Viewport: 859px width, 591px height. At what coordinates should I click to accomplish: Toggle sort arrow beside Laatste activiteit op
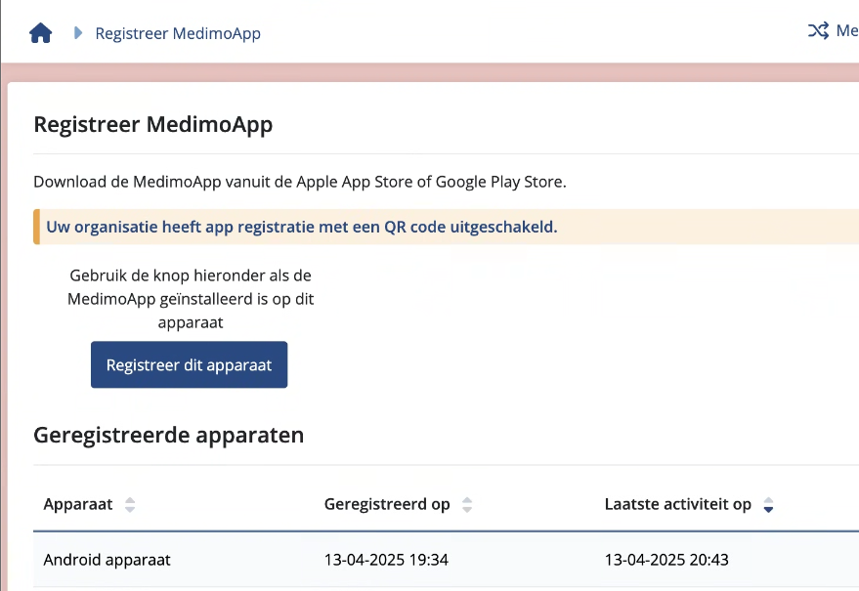768,505
